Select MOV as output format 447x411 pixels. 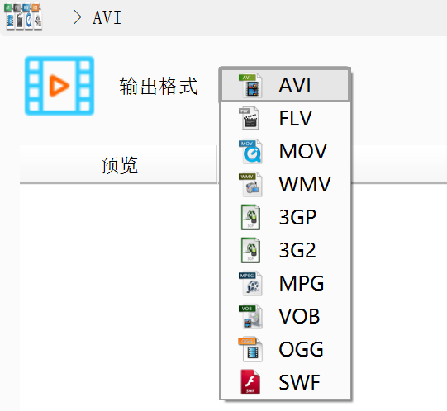285,151
